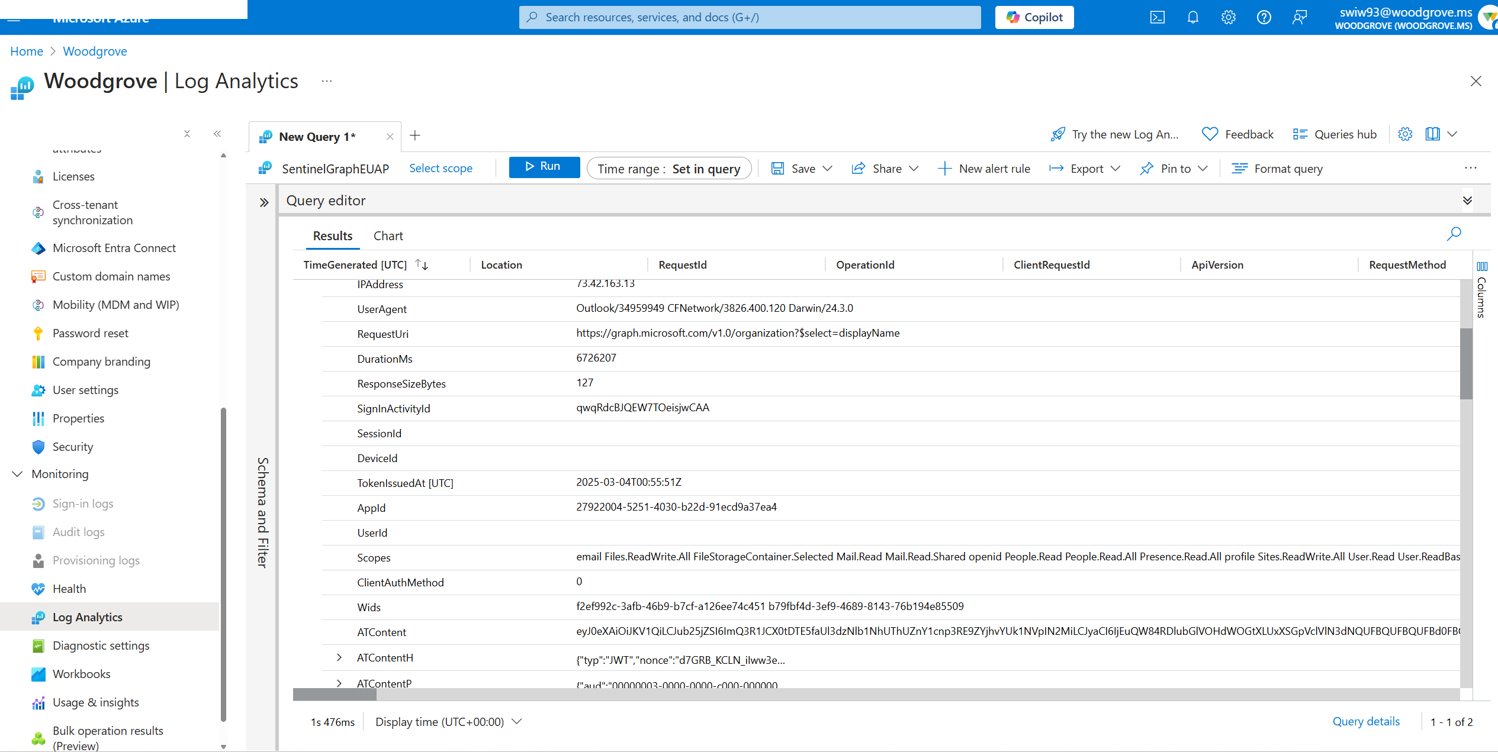This screenshot has width=1498, height=752.
Task: Open the Copilot button
Action: click(x=1034, y=17)
